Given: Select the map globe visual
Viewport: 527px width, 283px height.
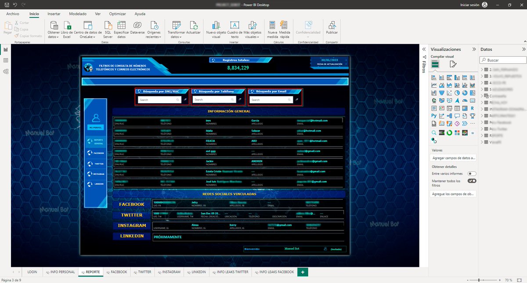Looking at the screenshot, I should (434, 100).
